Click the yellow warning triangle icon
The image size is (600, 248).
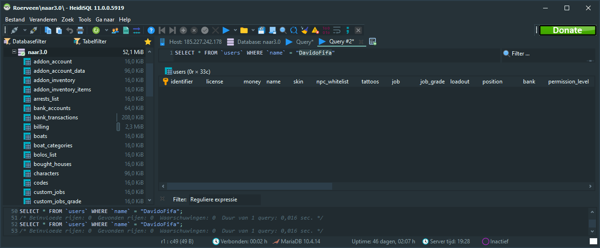pyautogui.click(x=315, y=30)
